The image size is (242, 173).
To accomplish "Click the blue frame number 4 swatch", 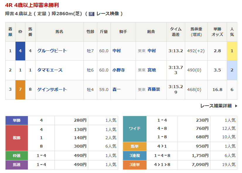I will [x=20, y=51].
